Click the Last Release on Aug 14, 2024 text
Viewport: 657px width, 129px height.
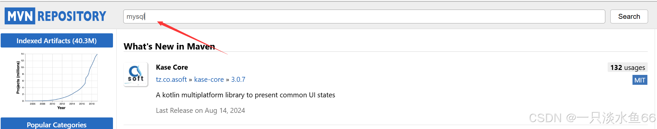click(x=200, y=111)
